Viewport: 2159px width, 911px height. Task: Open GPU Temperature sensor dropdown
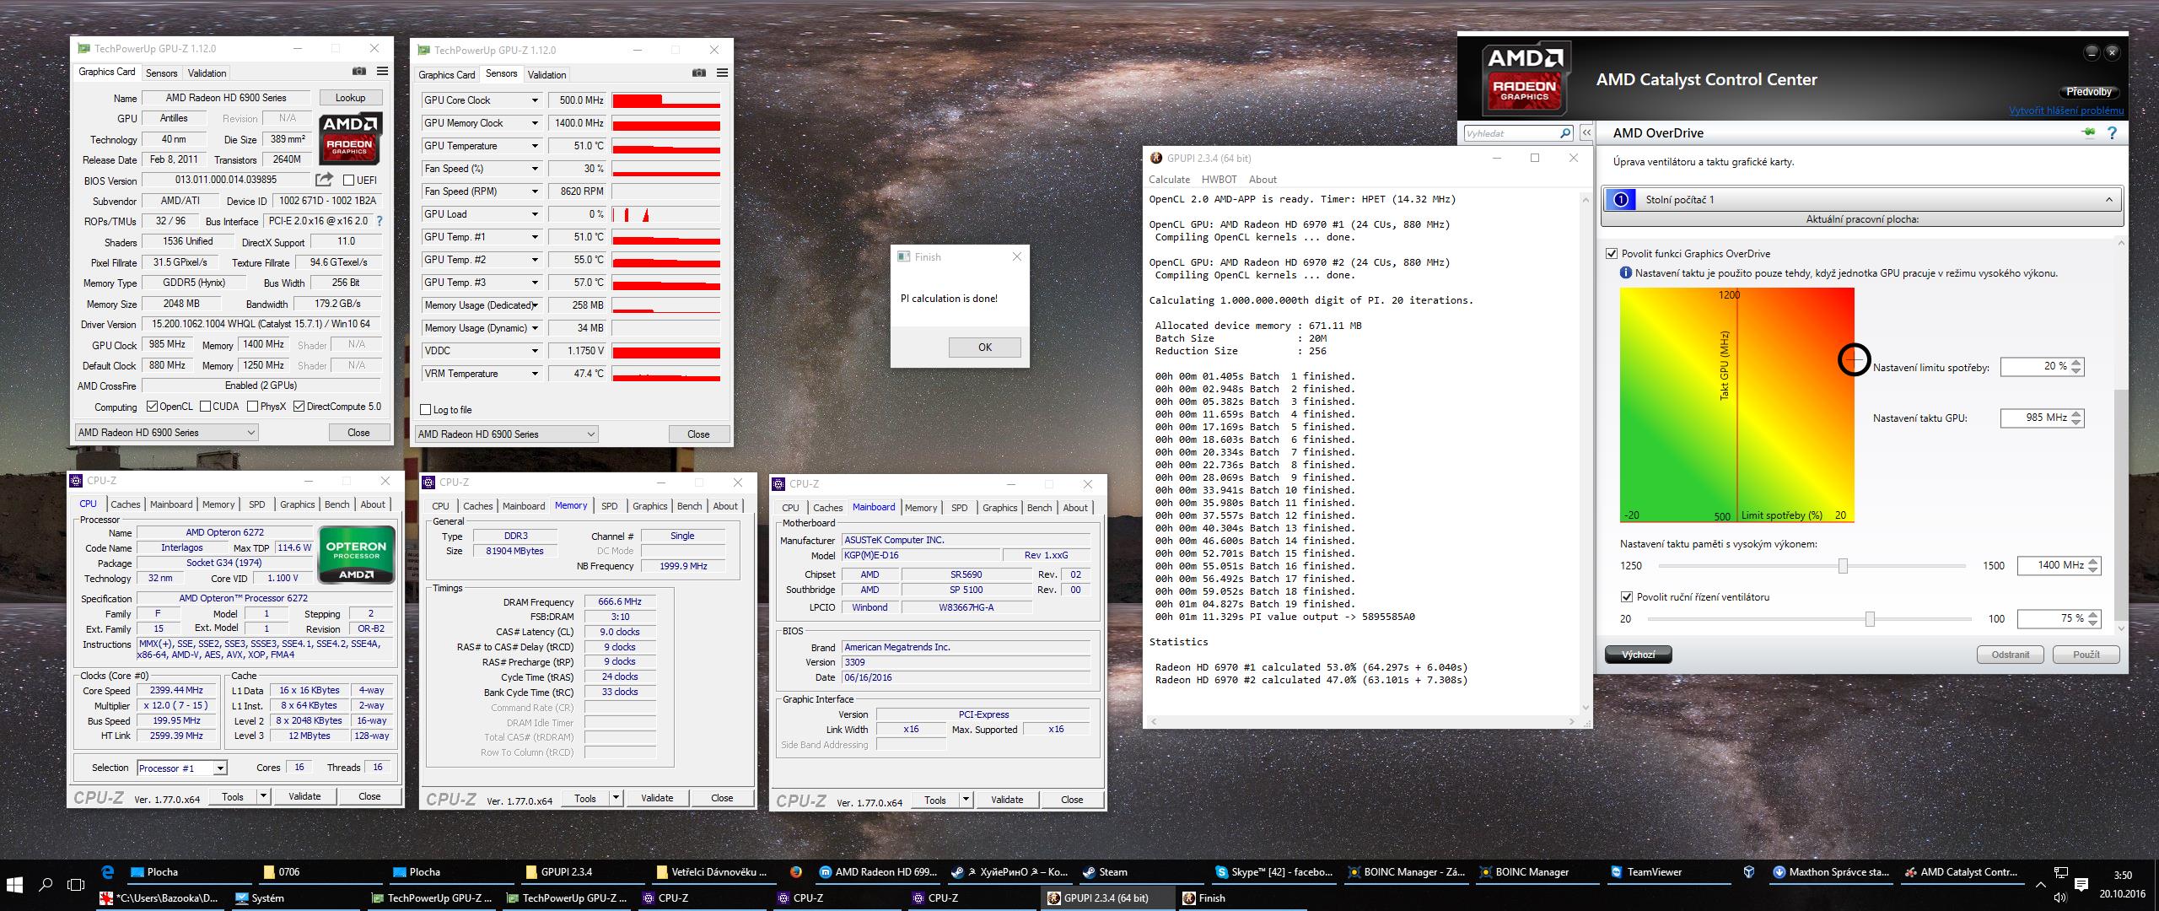click(535, 146)
